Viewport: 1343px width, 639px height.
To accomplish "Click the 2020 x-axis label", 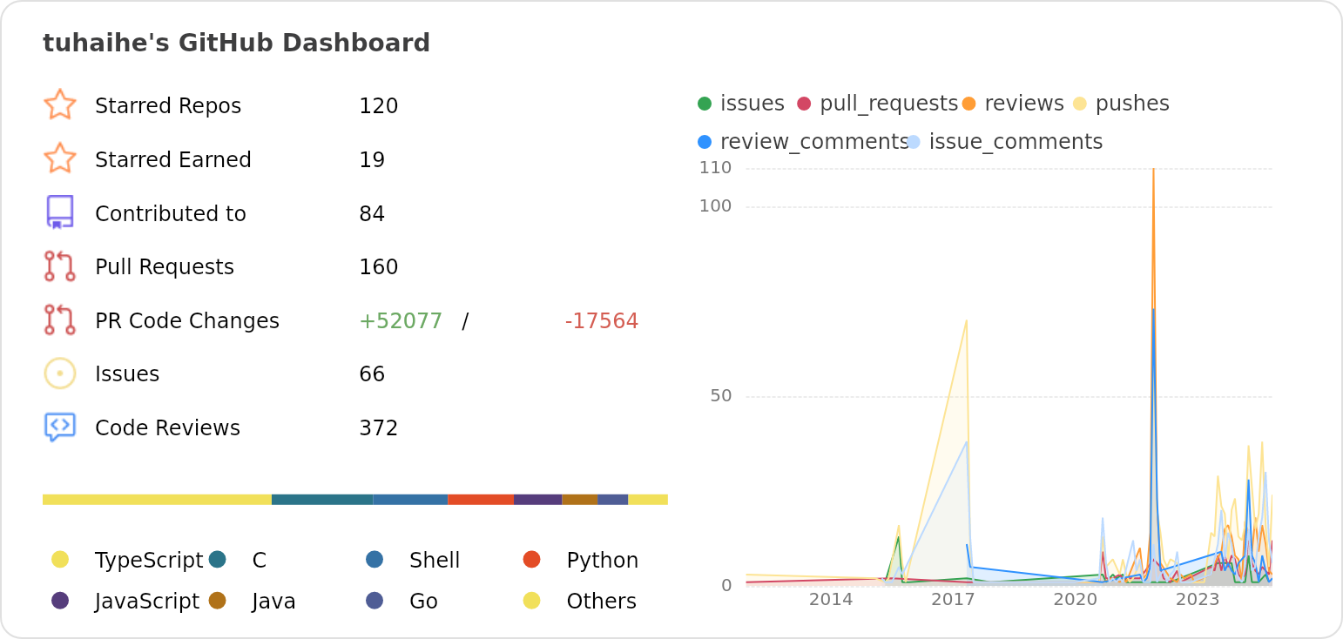I will pyautogui.click(x=1075, y=599).
